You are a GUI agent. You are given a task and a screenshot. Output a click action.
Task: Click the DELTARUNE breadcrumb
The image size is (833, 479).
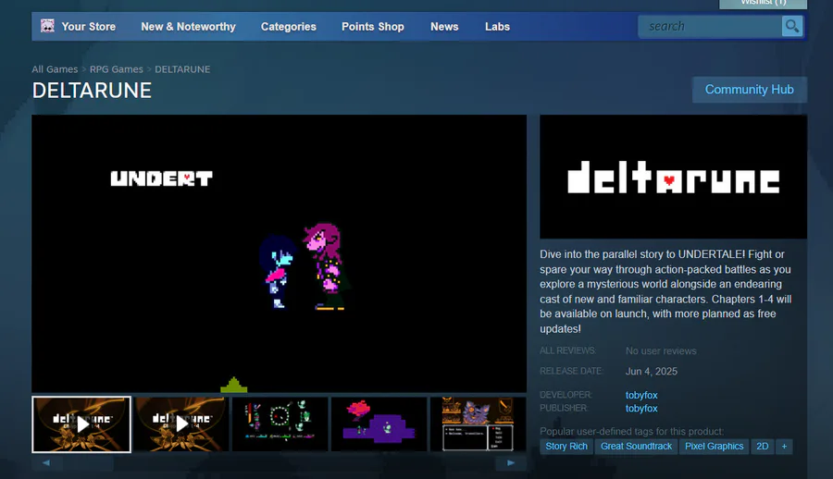[x=182, y=69]
